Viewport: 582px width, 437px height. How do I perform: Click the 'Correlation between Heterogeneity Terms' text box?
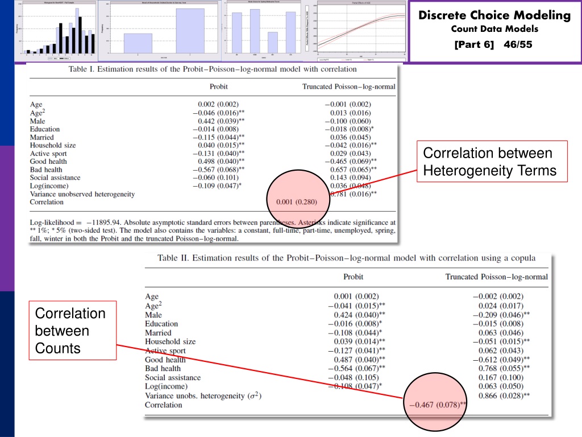coord(492,161)
